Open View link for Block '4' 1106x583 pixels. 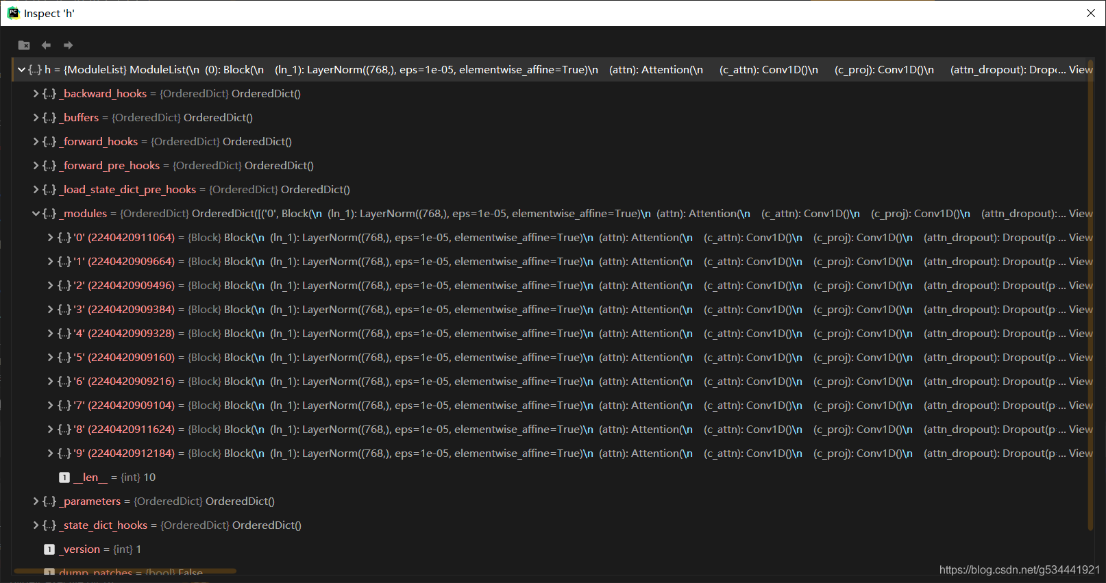pos(1081,334)
